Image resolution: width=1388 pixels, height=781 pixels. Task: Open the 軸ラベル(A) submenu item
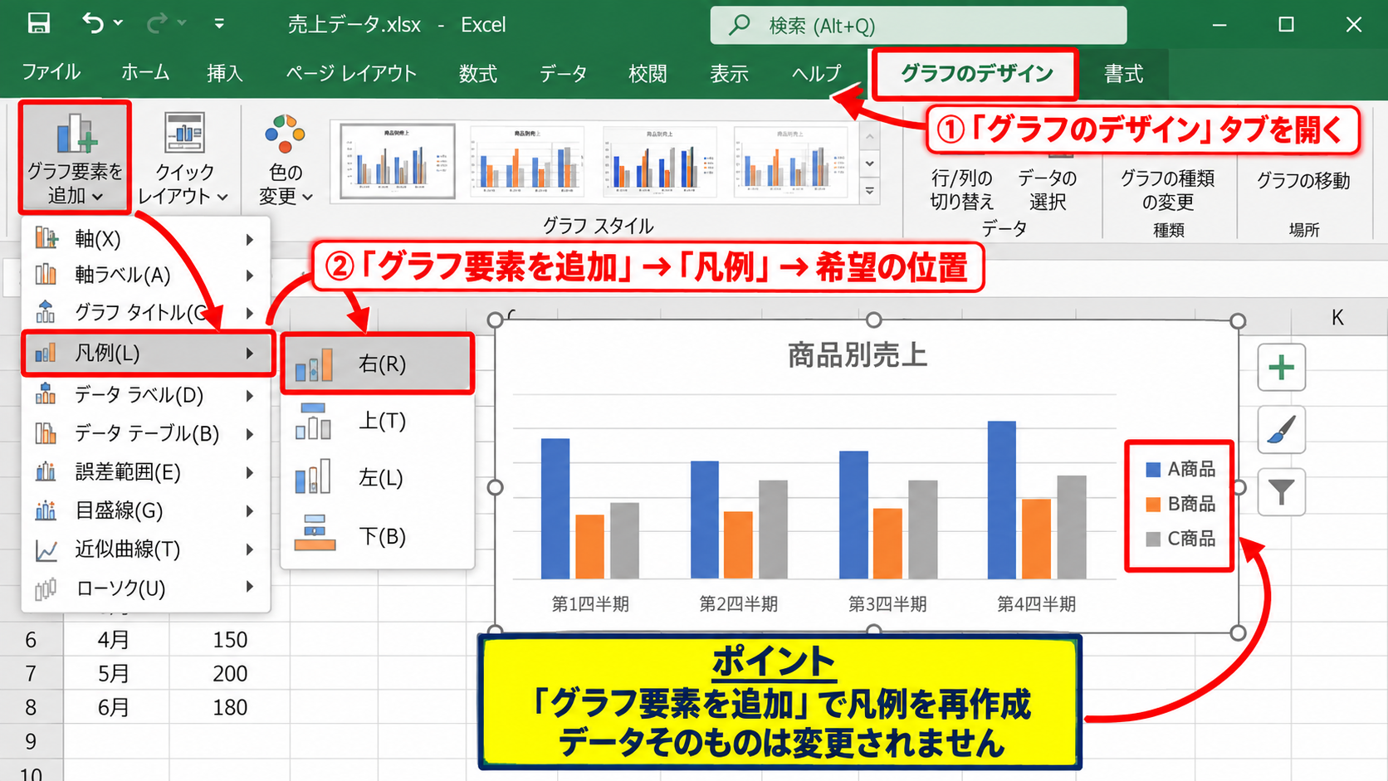click(x=145, y=275)
